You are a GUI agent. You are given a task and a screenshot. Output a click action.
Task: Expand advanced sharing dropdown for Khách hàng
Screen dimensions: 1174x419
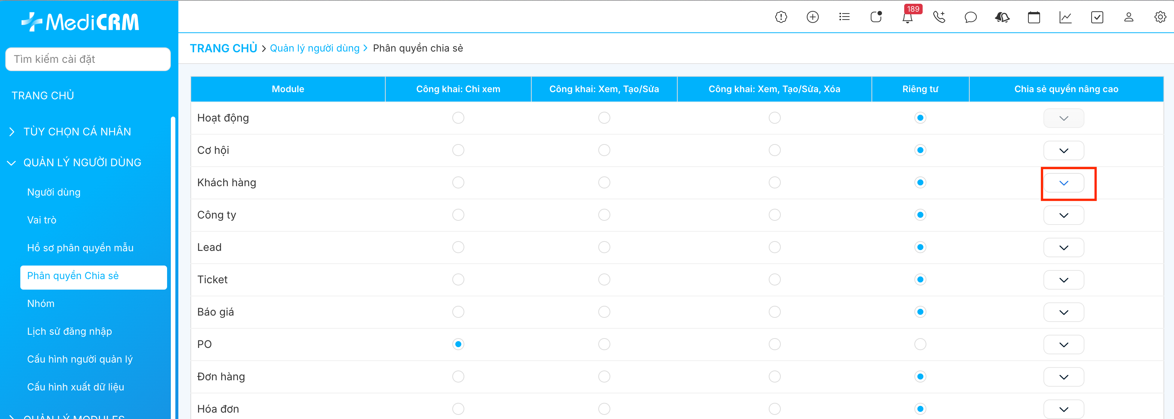[x=1063, y=183]
